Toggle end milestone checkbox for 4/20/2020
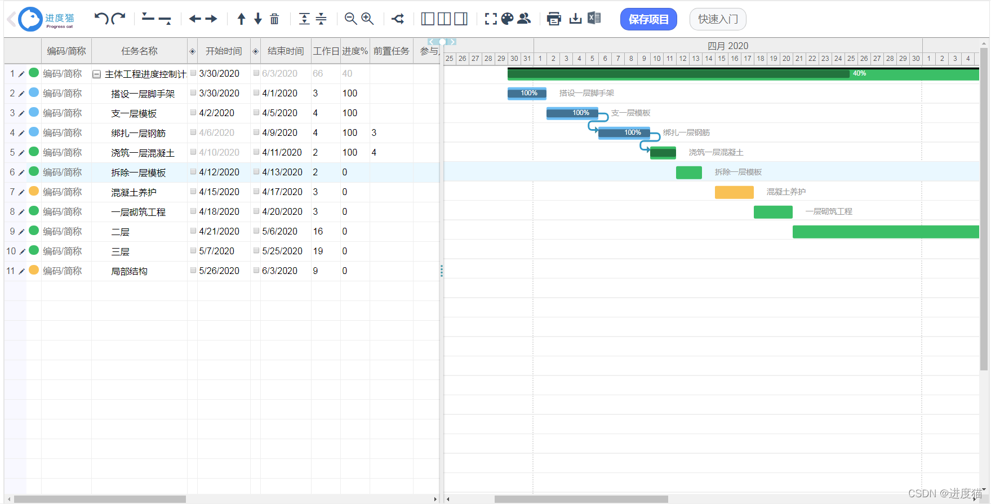The height and width of the screenshot is (504, 991). [x=256, y=211]
